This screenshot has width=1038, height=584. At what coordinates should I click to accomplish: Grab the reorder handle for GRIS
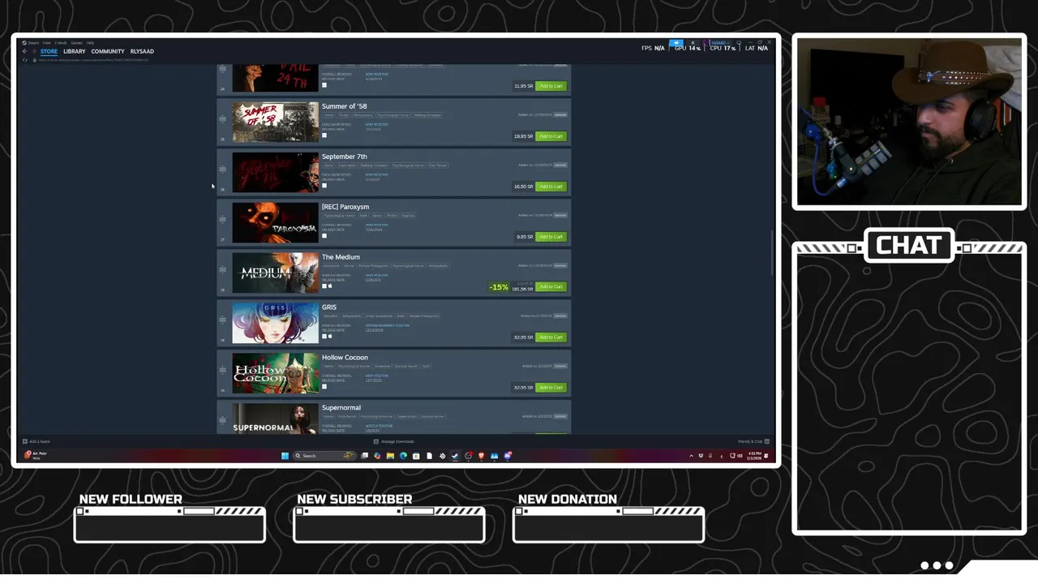point(222,320)
